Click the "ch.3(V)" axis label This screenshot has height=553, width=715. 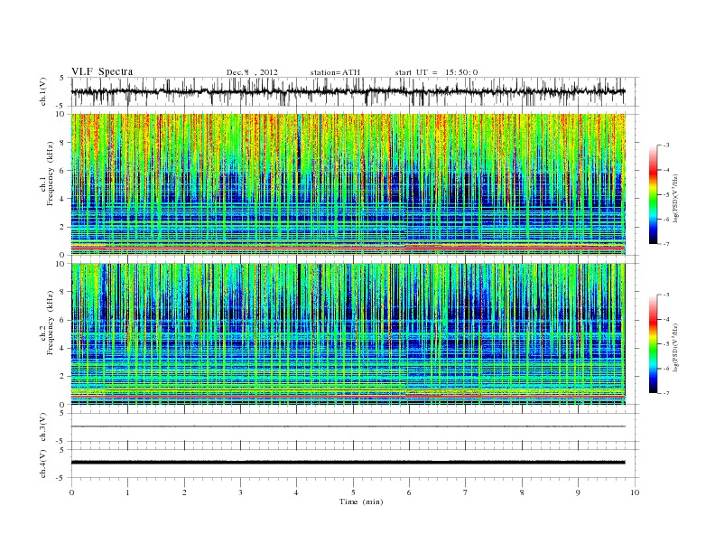(43, 427)
